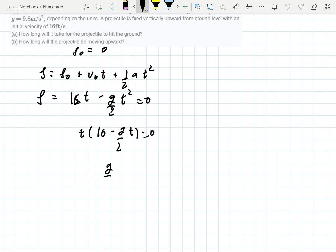Open the ruler tool
This screenshot has width=336, height=252.
click(236, 7)
